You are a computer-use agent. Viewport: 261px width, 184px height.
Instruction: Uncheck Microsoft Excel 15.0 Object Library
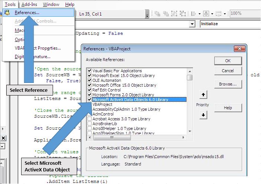pyautogui.click(x=90, y=75)
